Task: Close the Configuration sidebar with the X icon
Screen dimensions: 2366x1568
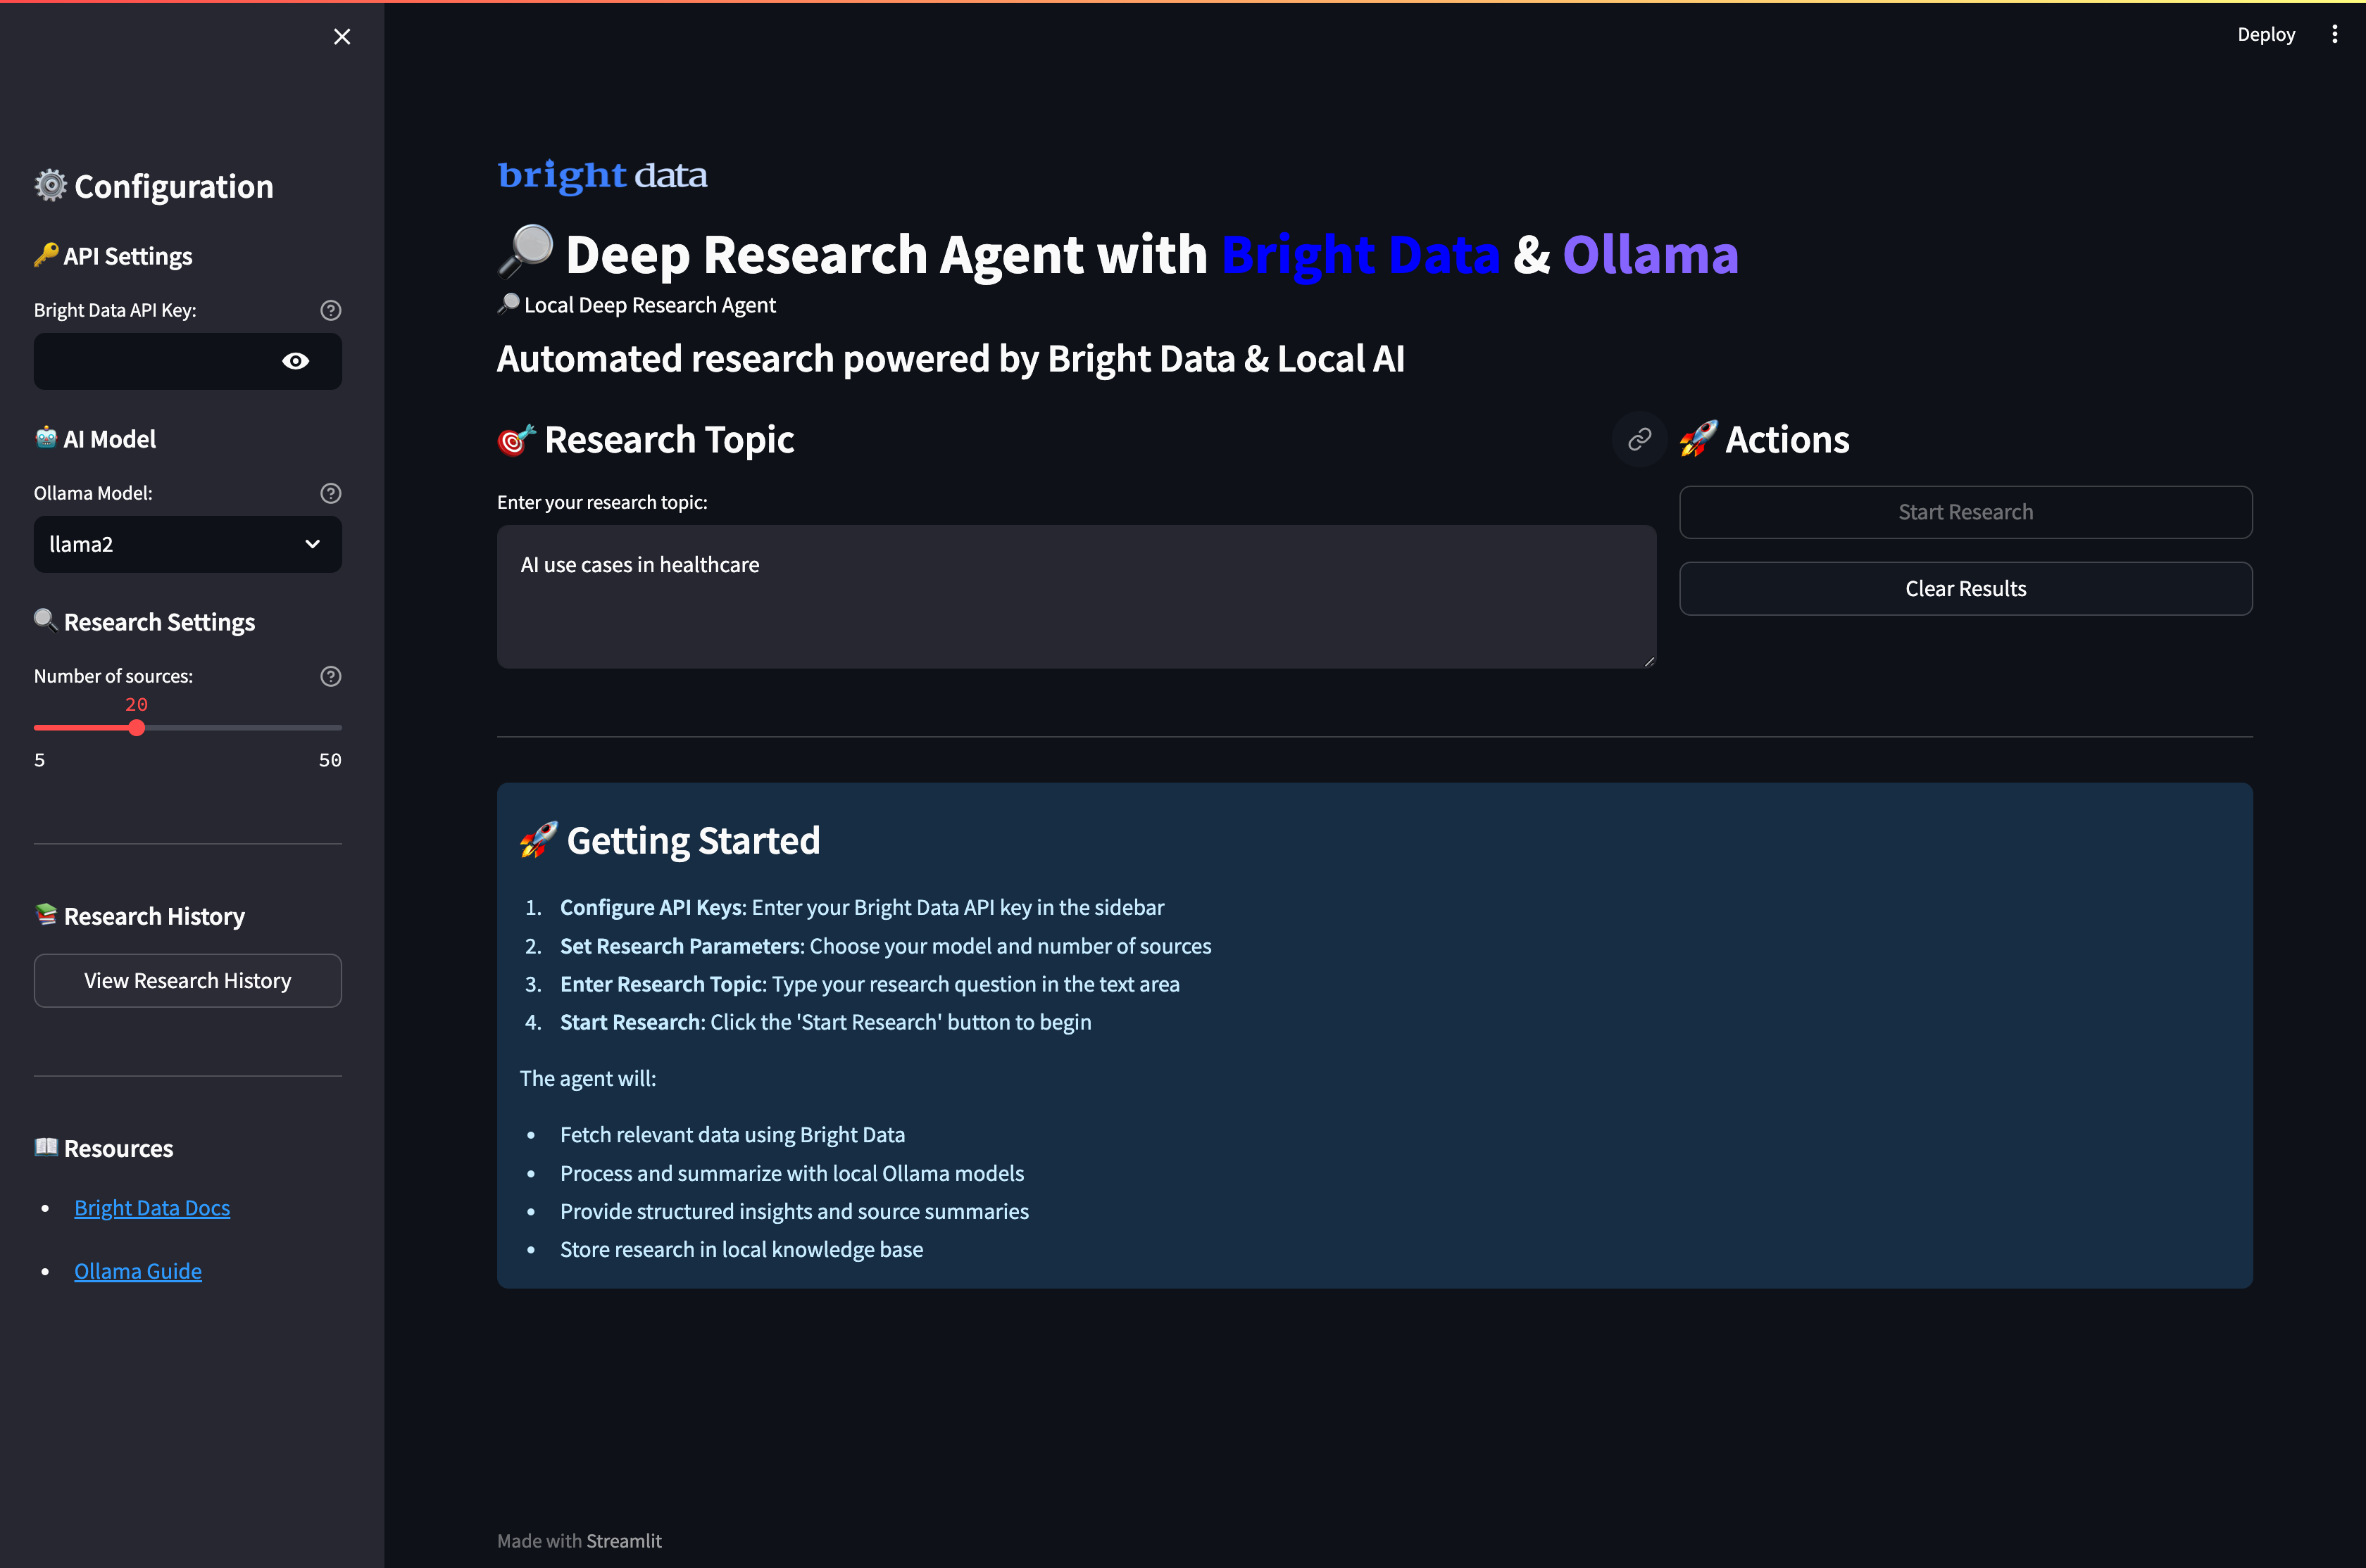Action: tap(341, 36)
